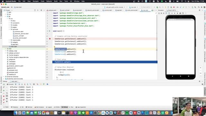This screenshot has height=116, width=206.
Task: Open Debug panel gear settings
Action: [x=200, y=81]
